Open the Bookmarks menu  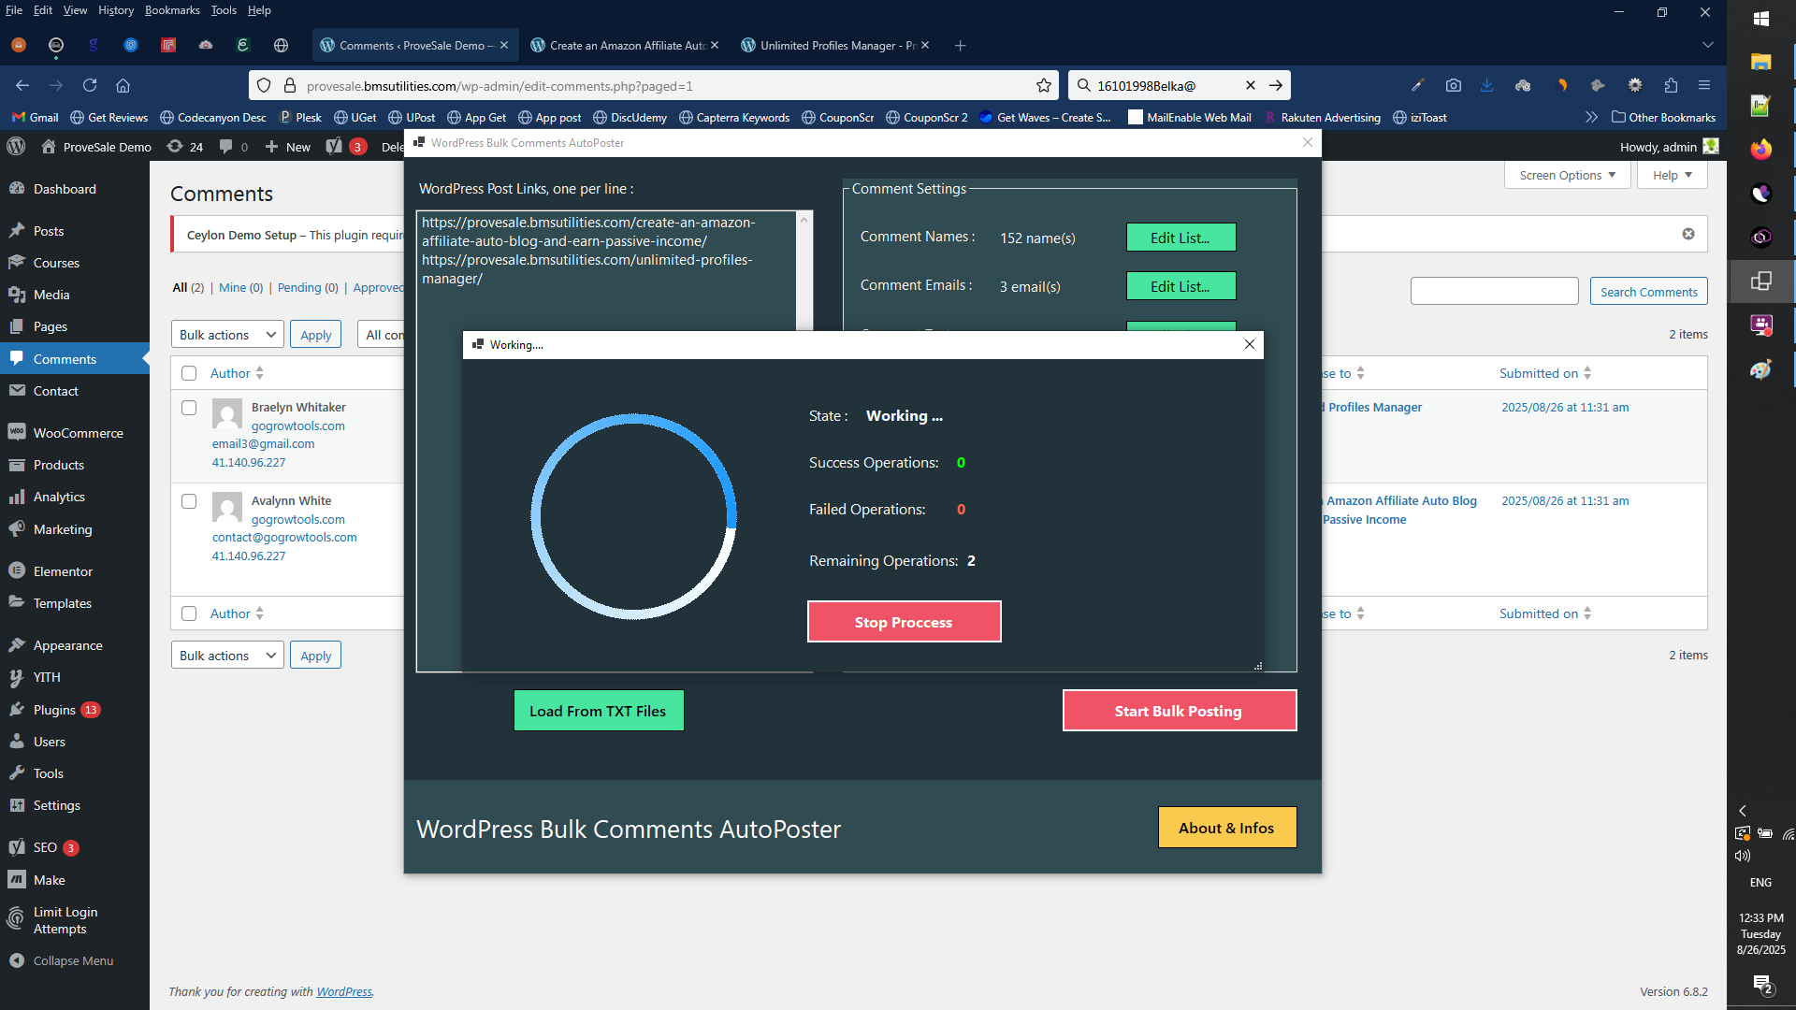pos(172,10)
